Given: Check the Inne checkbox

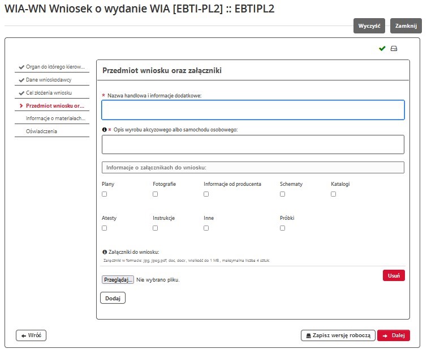Looking at the screenshot, I should pyautogui.click(x=206, y=228).
